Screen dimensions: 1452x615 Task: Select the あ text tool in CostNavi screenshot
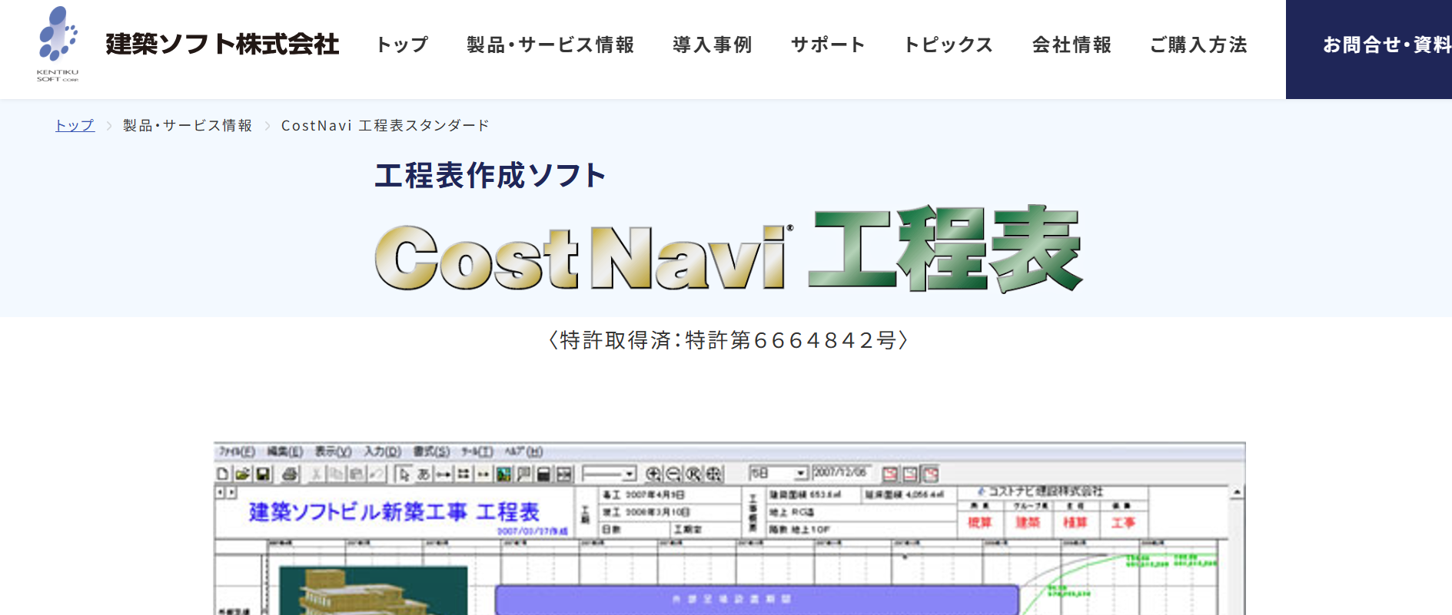click(x=424, y=474)
